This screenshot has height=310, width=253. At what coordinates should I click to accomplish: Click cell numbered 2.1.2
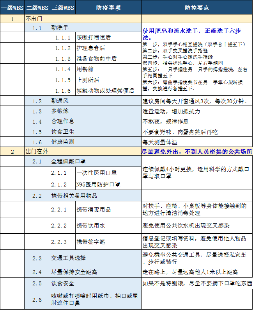(x=63, y=184)
